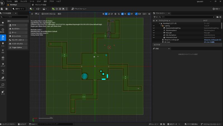Screen dimensions: 223x126
Task: Click the camera speed icon
Action: point(144,14)
